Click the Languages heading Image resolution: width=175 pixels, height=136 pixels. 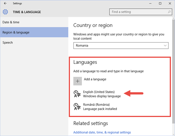click(x=85, y=62)
